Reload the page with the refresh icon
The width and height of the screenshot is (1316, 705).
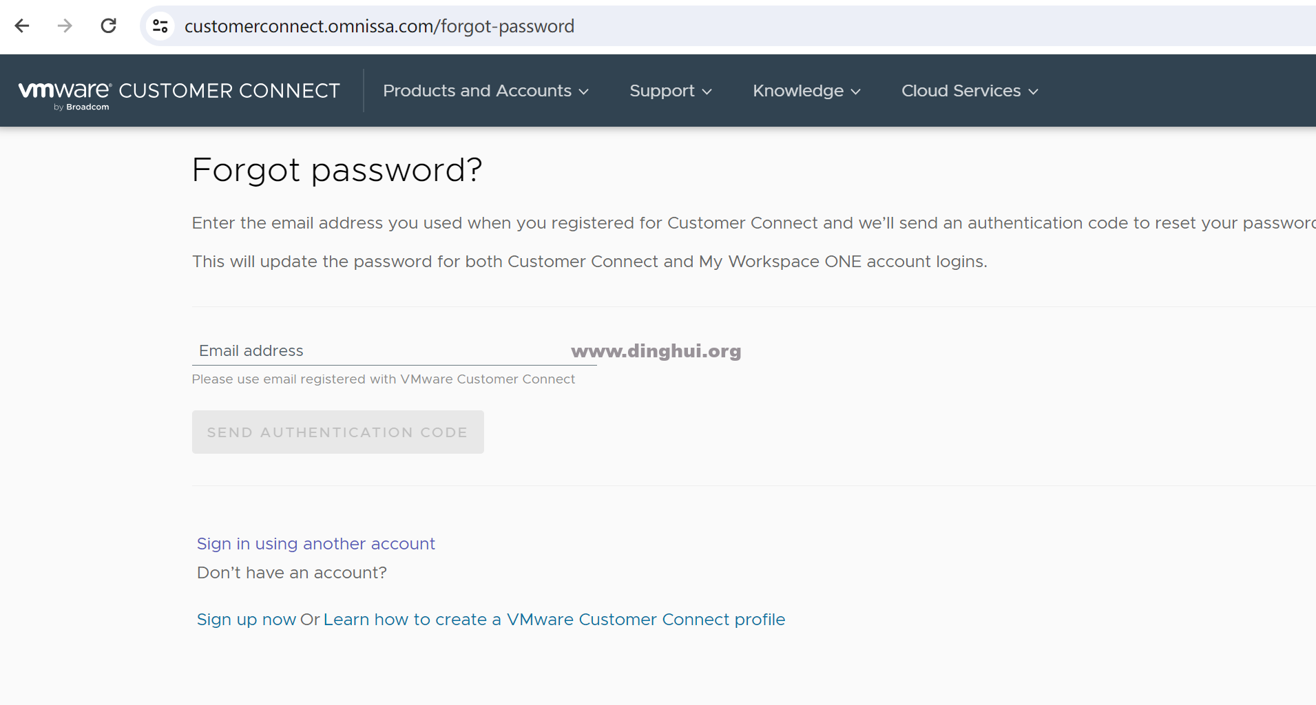click(x=108, y=26)
